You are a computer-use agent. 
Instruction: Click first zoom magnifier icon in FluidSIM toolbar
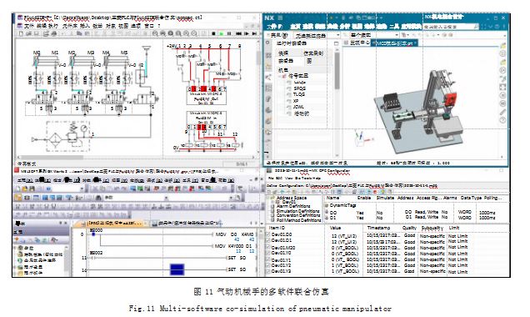(x=155, y=33)
